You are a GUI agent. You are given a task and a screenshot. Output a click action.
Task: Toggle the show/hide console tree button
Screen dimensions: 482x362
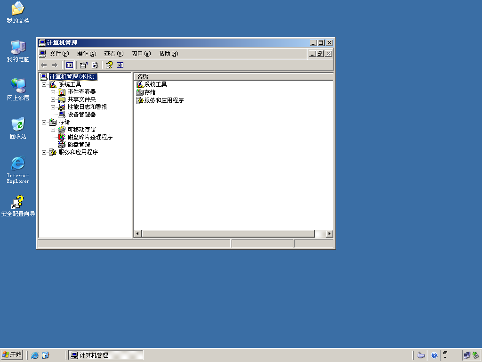[70, 65]
